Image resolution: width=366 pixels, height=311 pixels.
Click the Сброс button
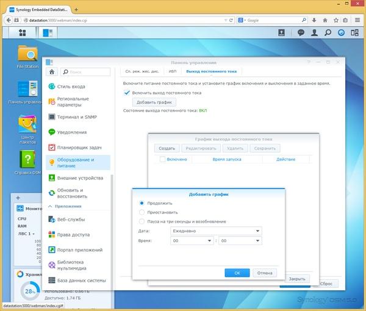[x=326, y=284]
